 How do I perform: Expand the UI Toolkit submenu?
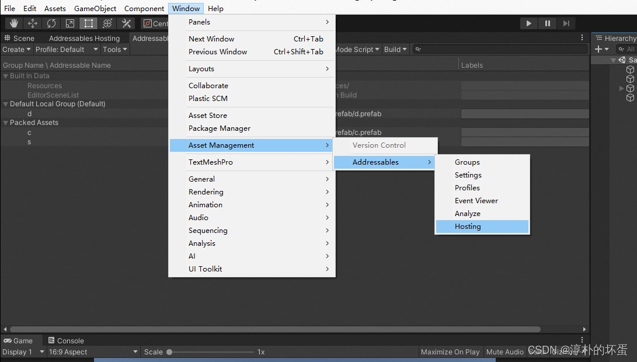click(252, 269)
